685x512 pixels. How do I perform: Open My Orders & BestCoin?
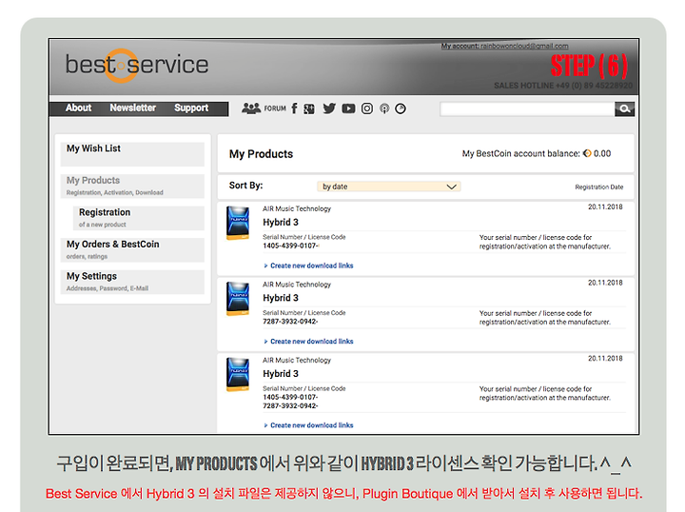132,250
